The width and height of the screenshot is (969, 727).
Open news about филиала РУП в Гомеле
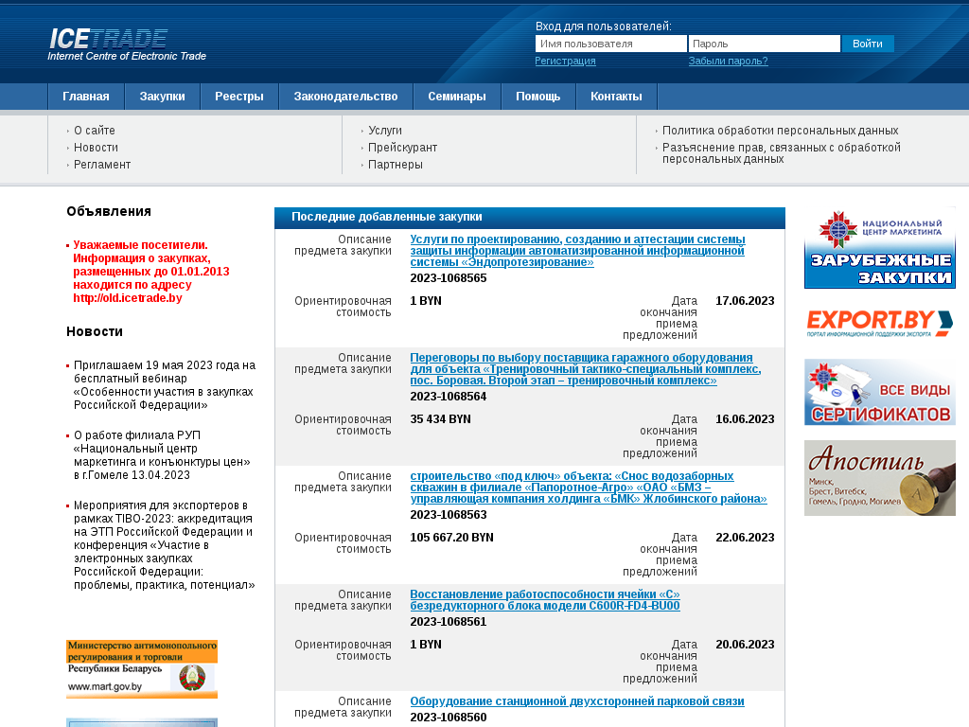(162, 455)
